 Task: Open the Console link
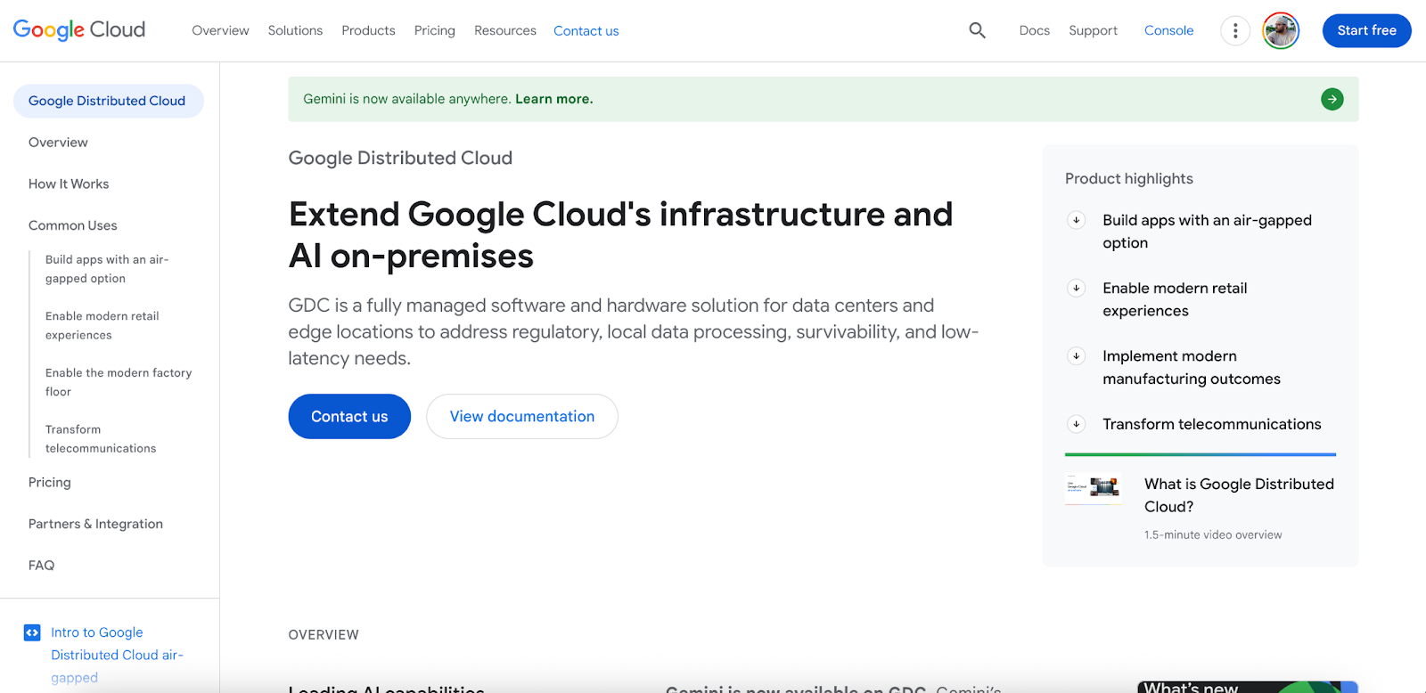(1168, 30)
